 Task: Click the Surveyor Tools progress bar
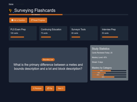coord(76,37)
